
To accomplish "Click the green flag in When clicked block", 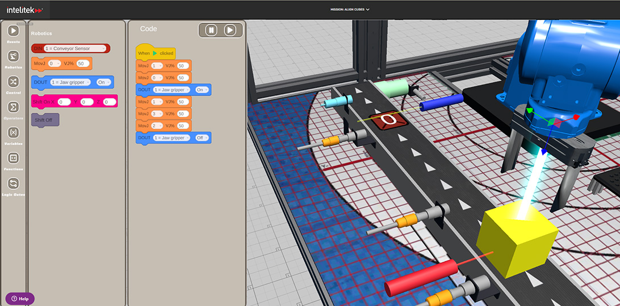I will (154, 53).
